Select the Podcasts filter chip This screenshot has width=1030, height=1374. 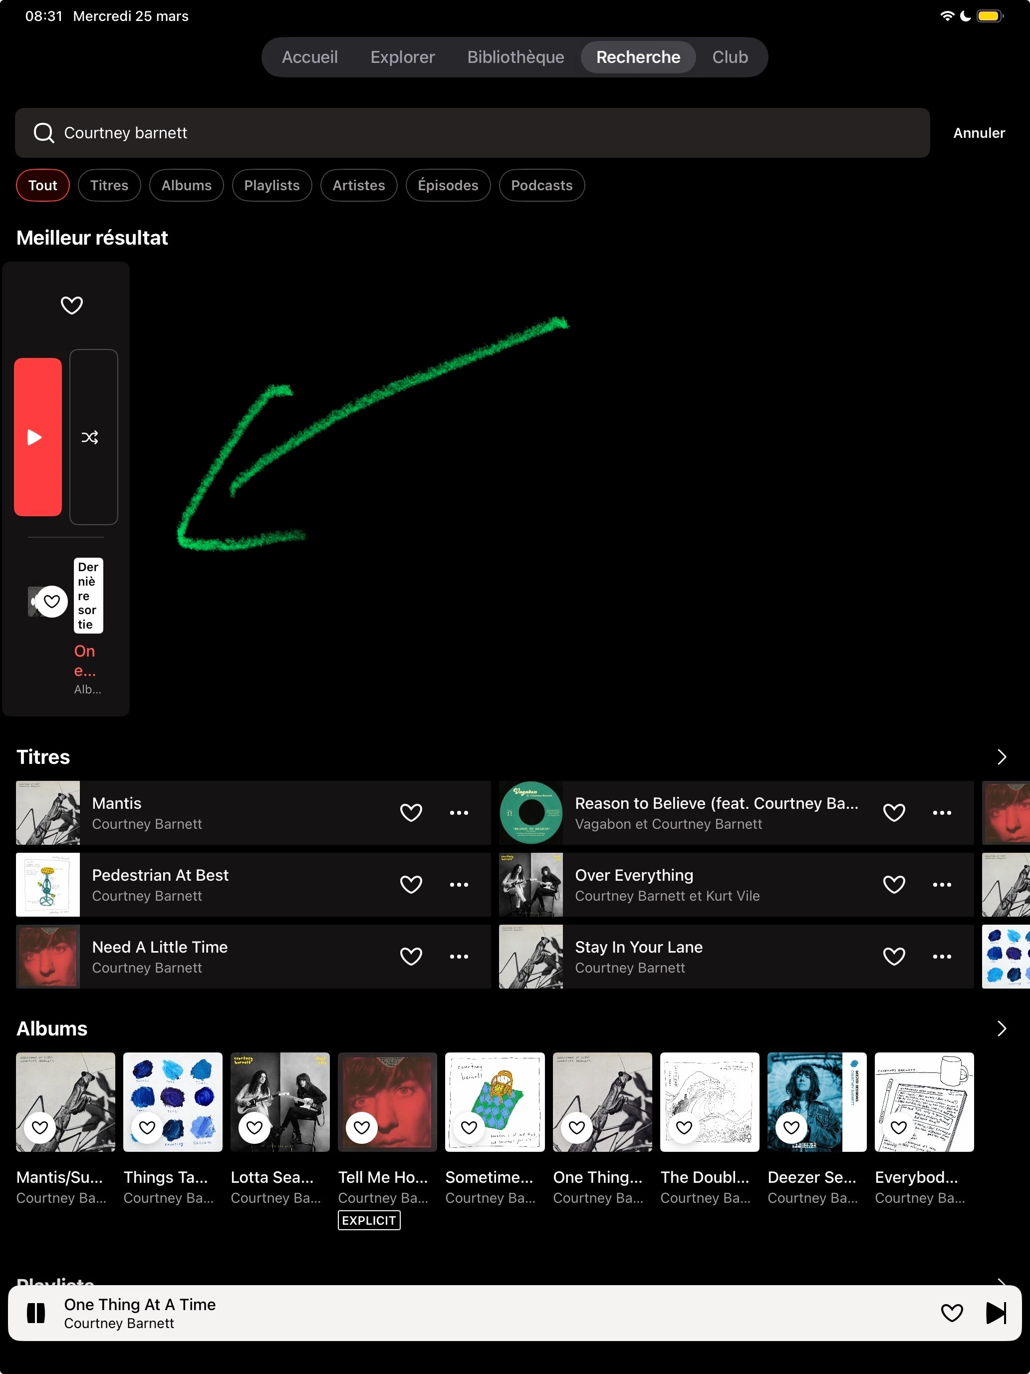pyautogui.click(x=541, y=185)
